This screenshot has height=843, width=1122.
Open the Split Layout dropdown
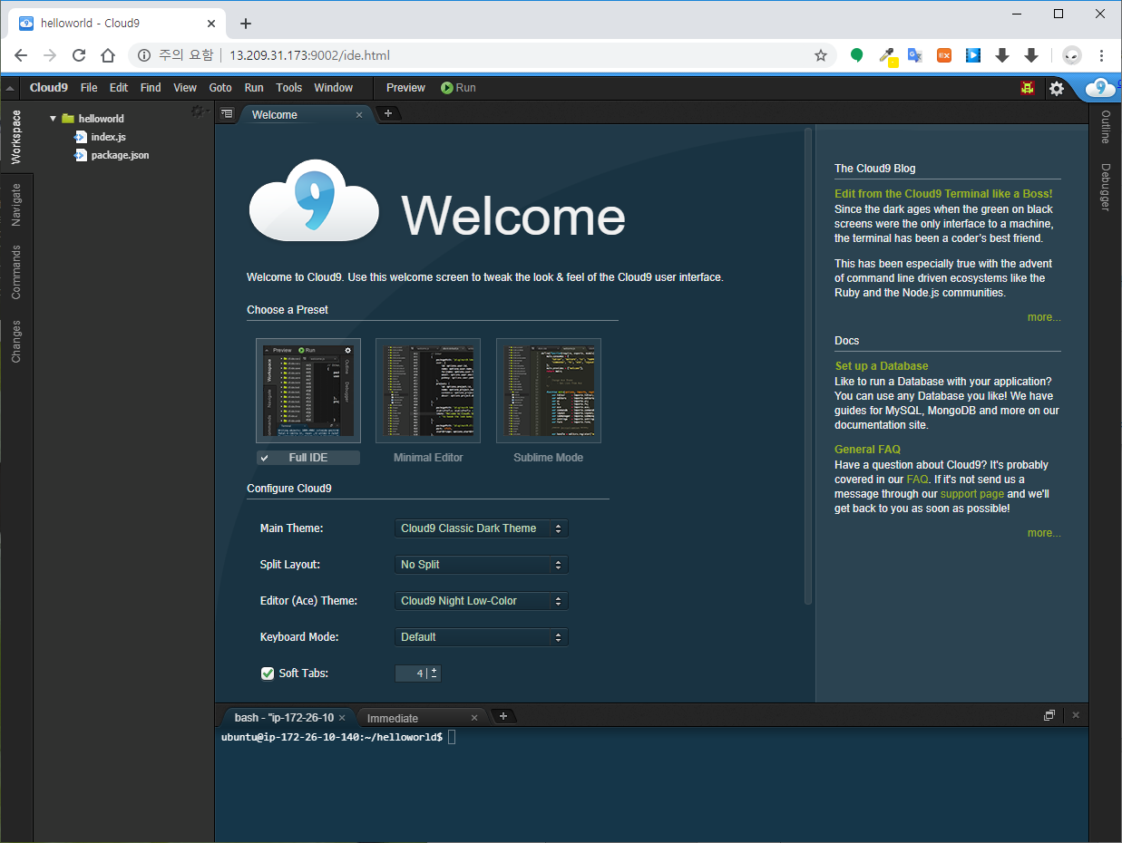[482, 565]
